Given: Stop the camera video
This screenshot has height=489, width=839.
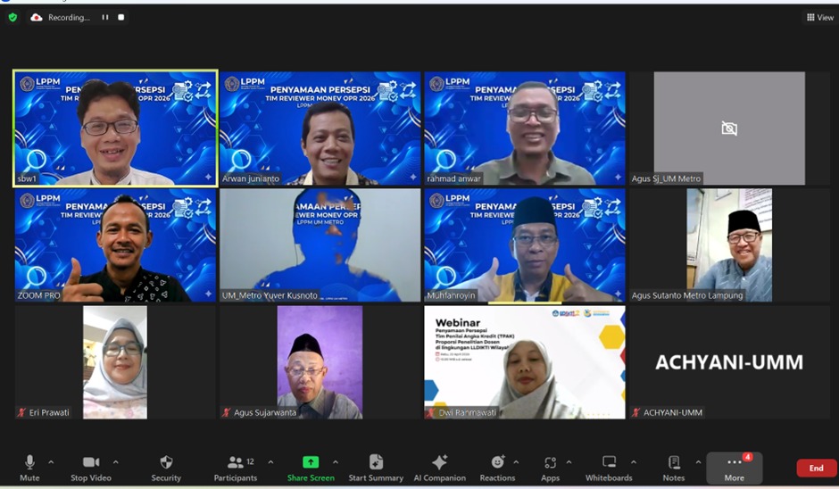Looking at the screenshot, I should 91,462.
